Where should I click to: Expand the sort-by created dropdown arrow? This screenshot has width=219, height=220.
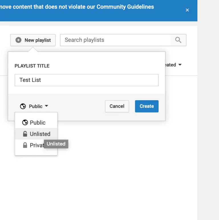[180, 65]
